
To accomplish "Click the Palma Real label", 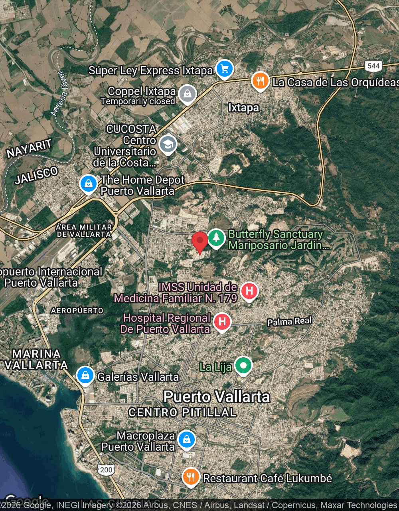I will [290, 321].
